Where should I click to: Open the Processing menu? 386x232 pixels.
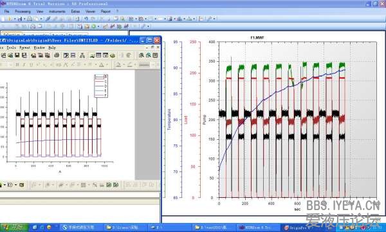point(23,12)
